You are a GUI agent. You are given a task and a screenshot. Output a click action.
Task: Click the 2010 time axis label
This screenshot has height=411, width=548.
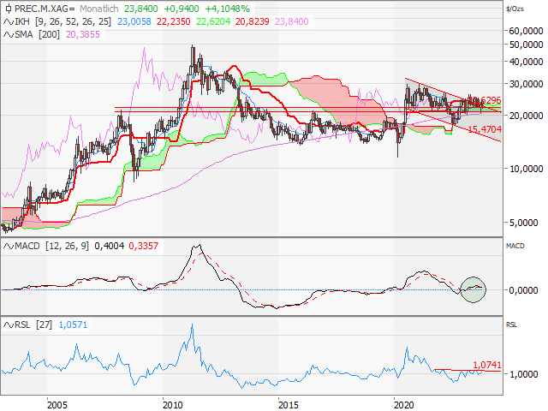(x=173, y=405)
